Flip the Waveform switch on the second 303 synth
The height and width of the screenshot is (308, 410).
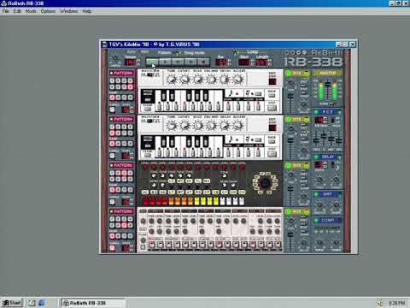tap(150, 121)
